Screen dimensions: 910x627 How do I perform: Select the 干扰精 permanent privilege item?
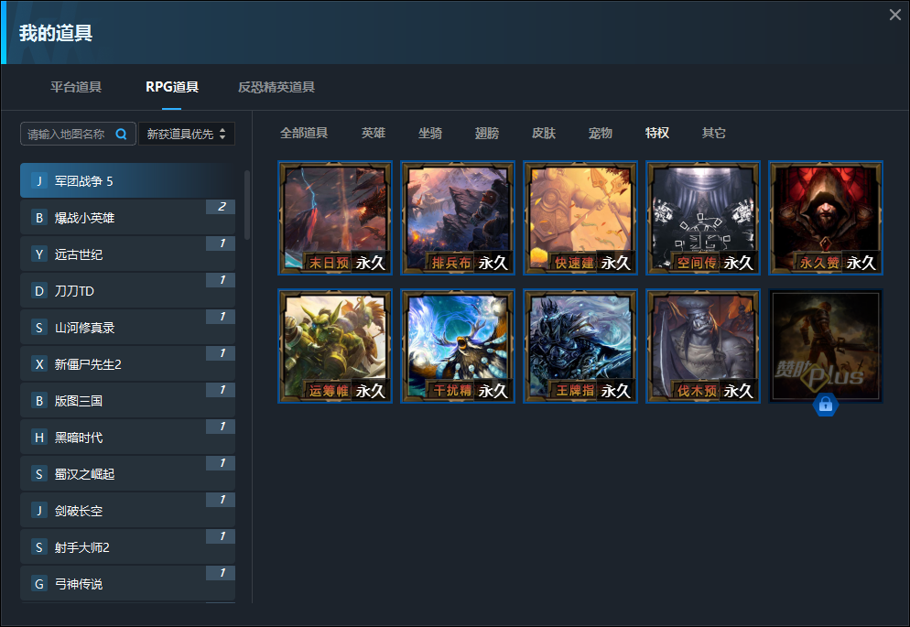click(x=458, y=346)
